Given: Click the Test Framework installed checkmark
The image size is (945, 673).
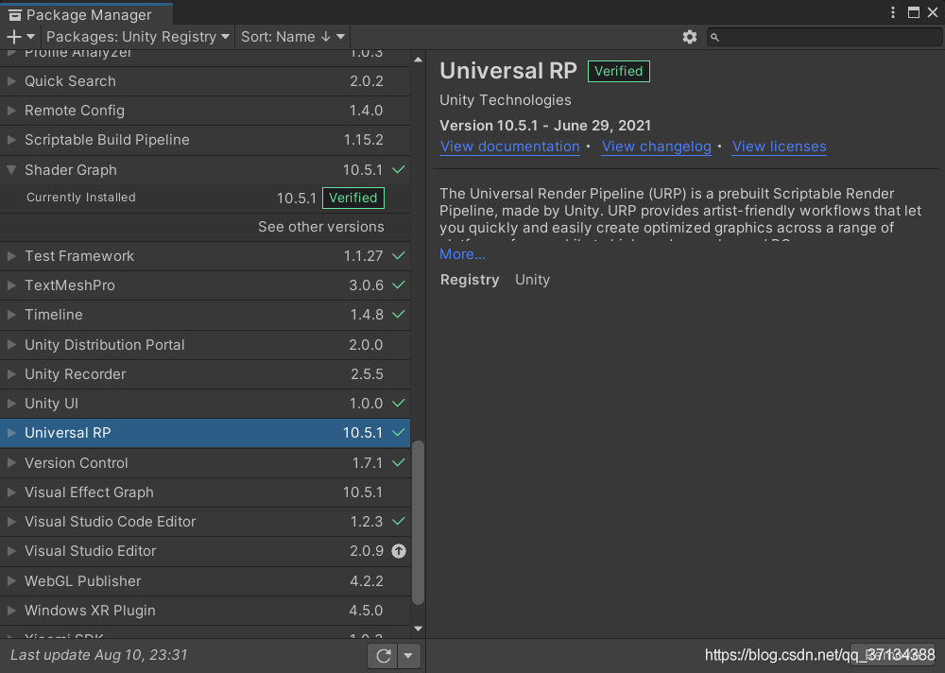Looking at the screenshot, I should (399, 256).
